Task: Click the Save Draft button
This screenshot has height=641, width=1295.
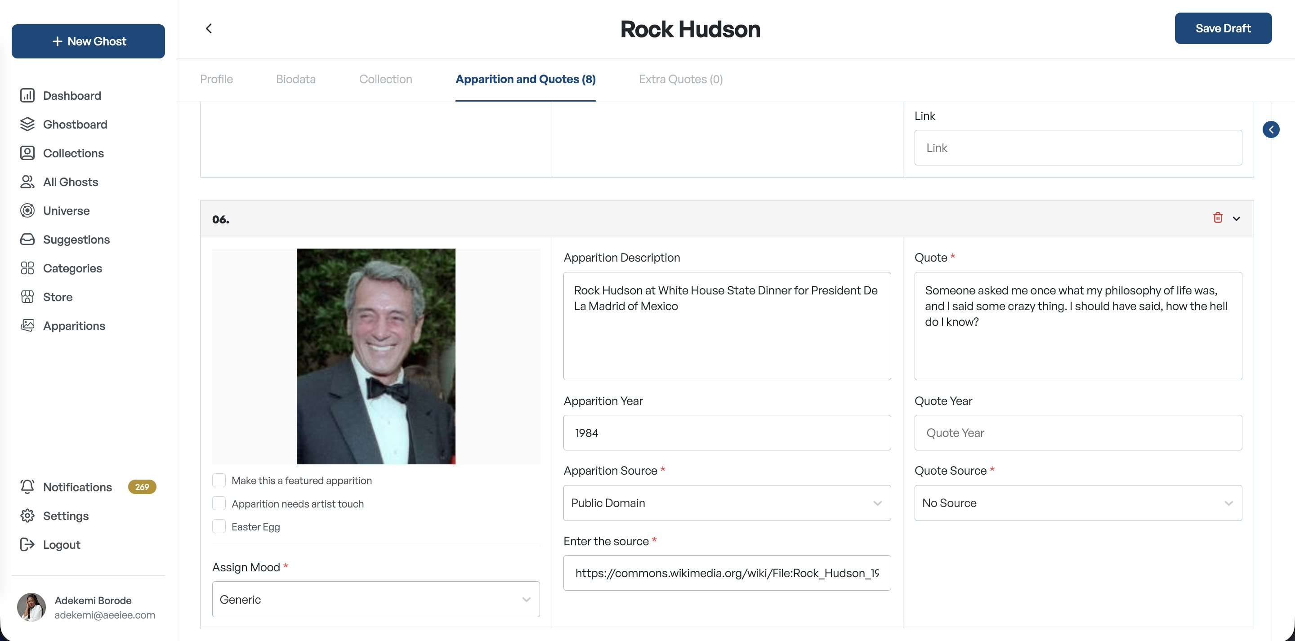Action: (1223, 29)
